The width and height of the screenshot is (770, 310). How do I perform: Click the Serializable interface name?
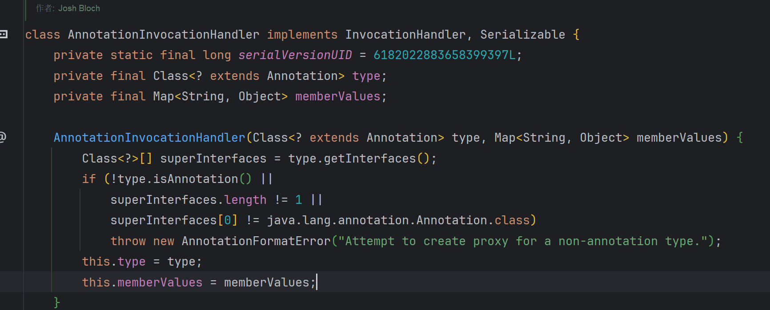point(522,35)
